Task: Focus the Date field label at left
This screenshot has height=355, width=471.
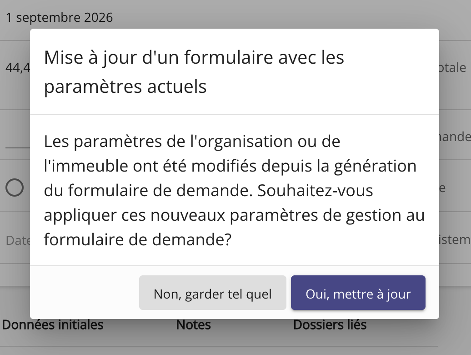Action: pyautogui.click(x=18, y=240)
